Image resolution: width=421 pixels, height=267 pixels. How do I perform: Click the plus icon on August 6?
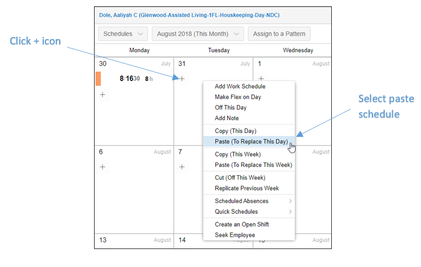coord(102,167)
